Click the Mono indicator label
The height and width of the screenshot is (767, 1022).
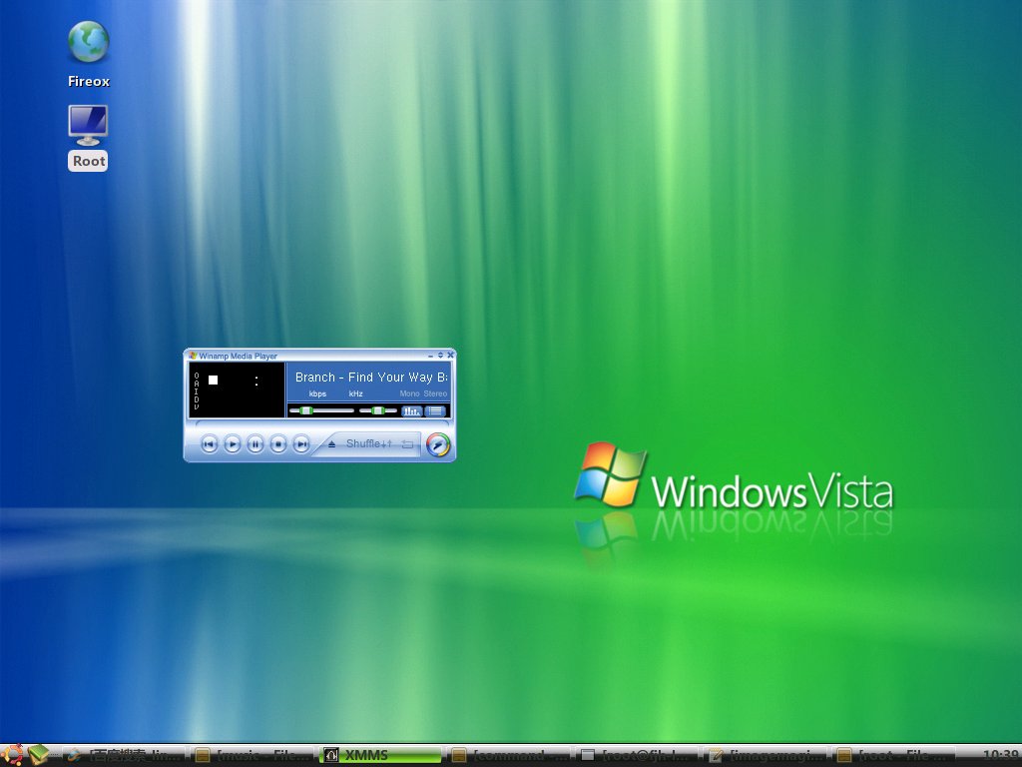(x=409, y=393)
